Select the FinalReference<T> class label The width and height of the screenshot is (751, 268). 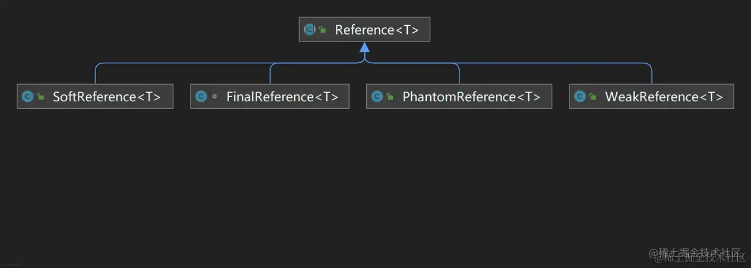tap(282, 97)
